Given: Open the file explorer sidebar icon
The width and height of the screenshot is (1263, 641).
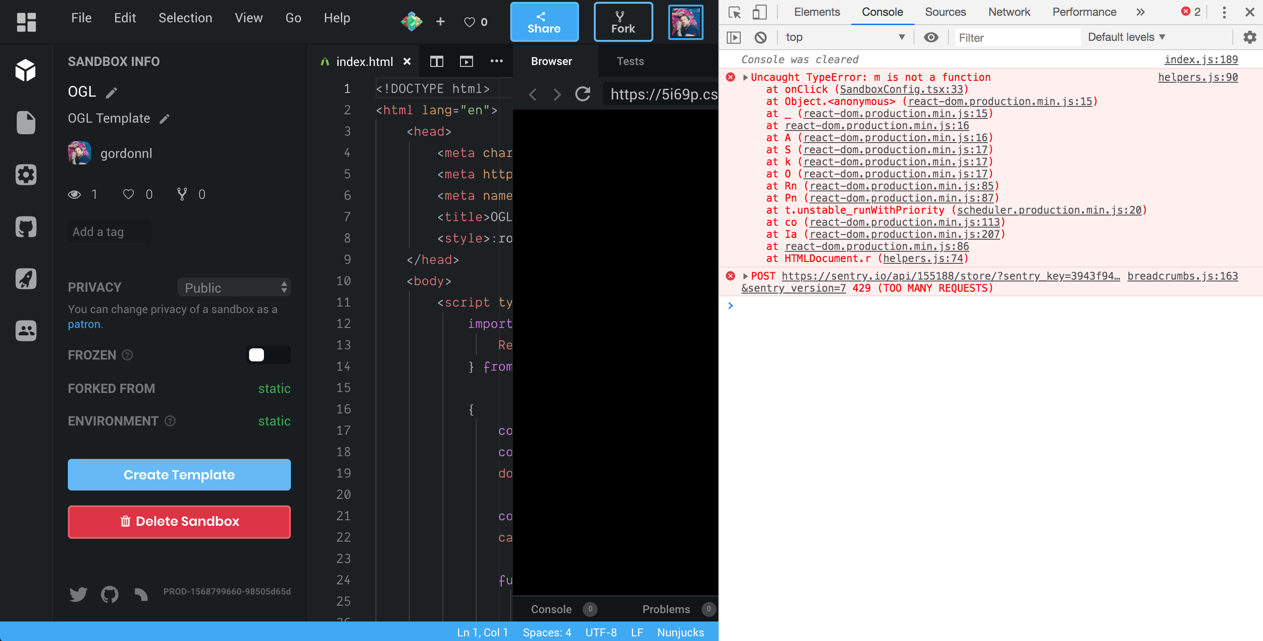Looking at the screenshot, I should [x=26, y=122].
